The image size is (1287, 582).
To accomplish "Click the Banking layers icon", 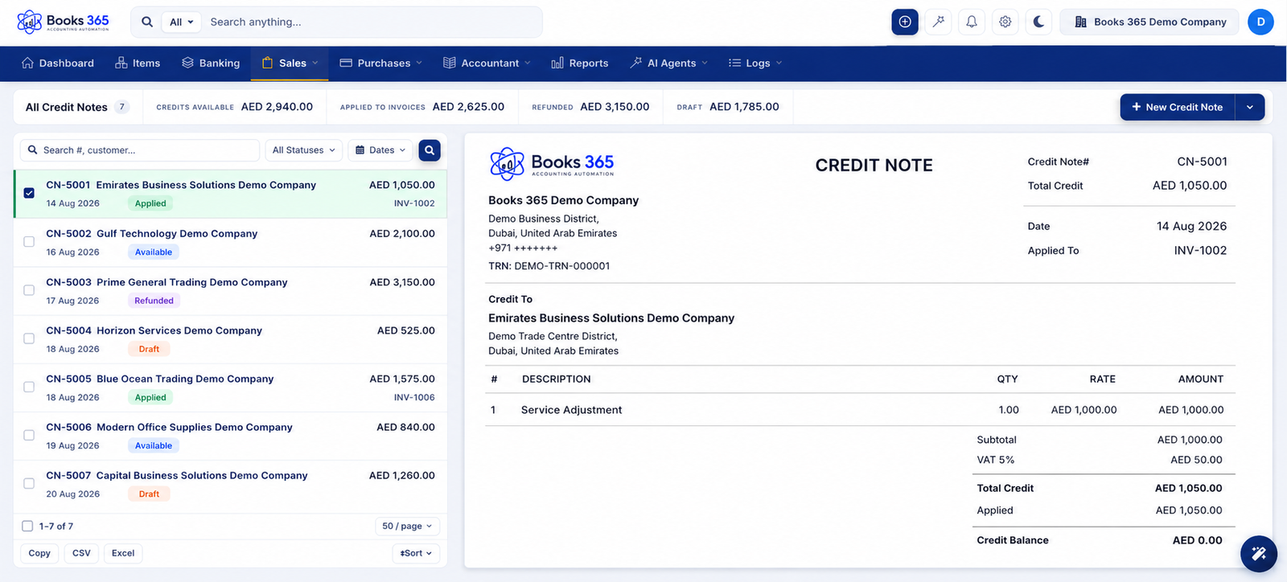I will 187,63.
